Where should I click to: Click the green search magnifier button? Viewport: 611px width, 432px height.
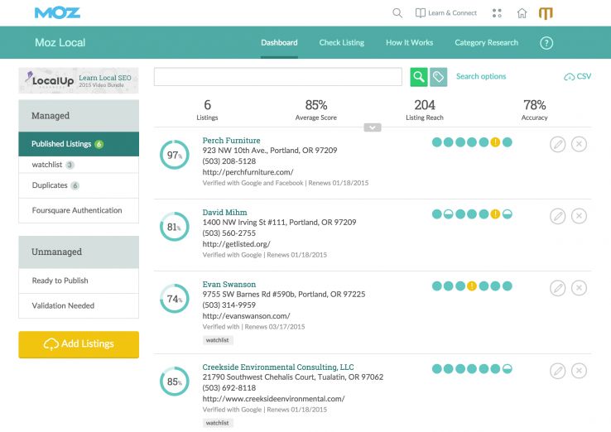[x=419, y=77]
